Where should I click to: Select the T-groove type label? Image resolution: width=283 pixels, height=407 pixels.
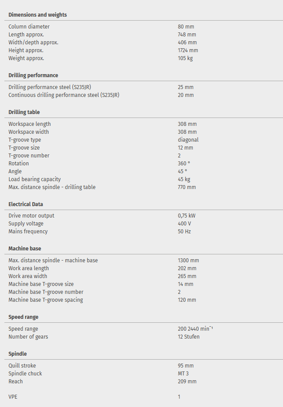click(25, 140)
